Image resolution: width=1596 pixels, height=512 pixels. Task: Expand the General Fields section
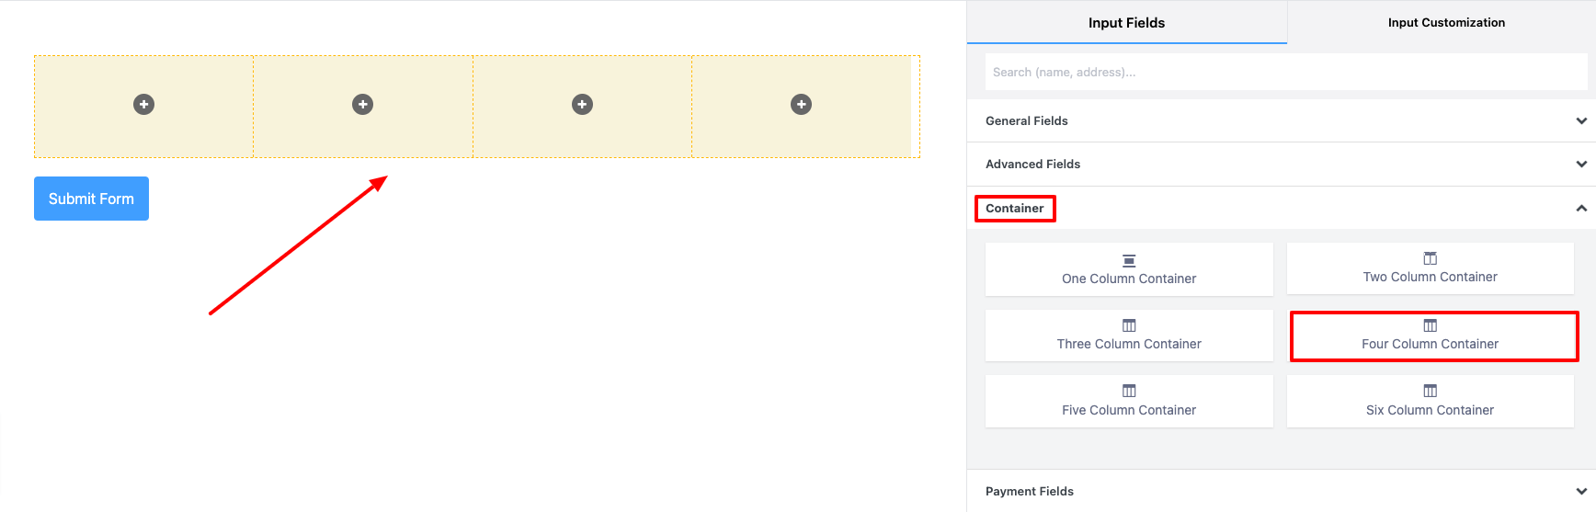(1282, 120)
